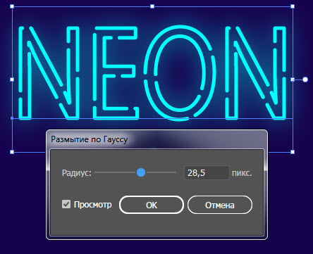
Task: Select the middle-left bounding box handle
Action: coord(12,80)
